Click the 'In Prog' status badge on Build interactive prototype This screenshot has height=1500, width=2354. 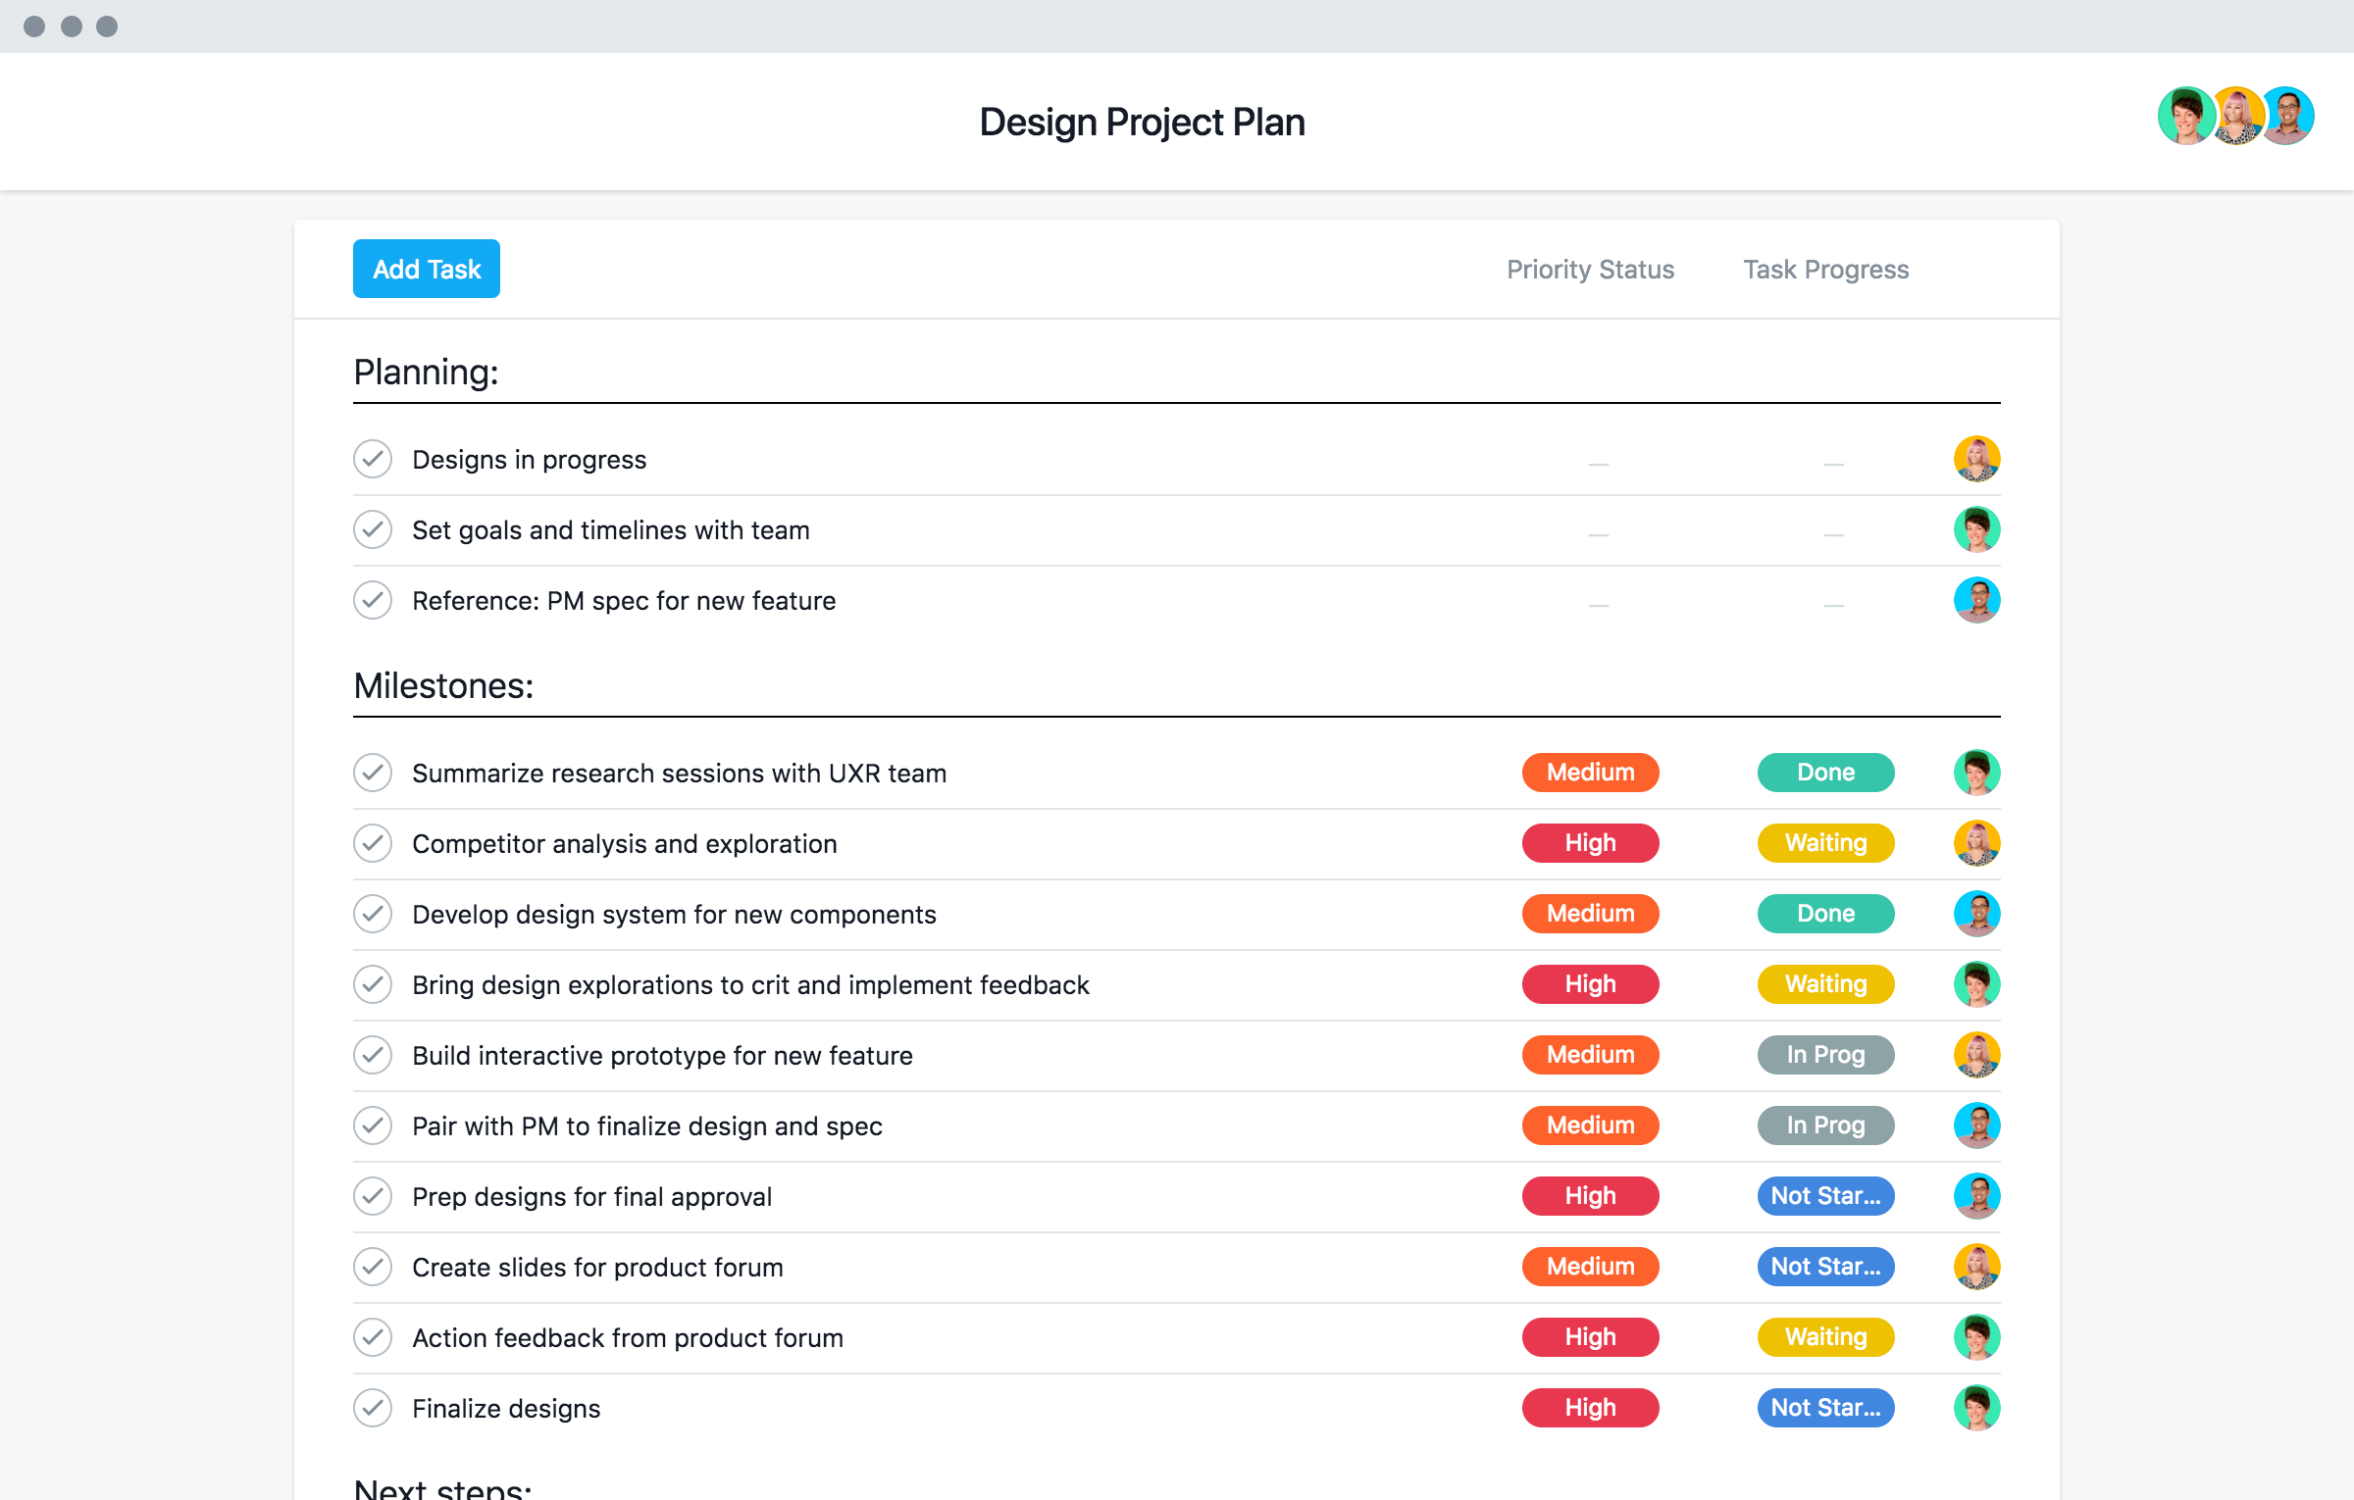(x=1825, y=1053)
